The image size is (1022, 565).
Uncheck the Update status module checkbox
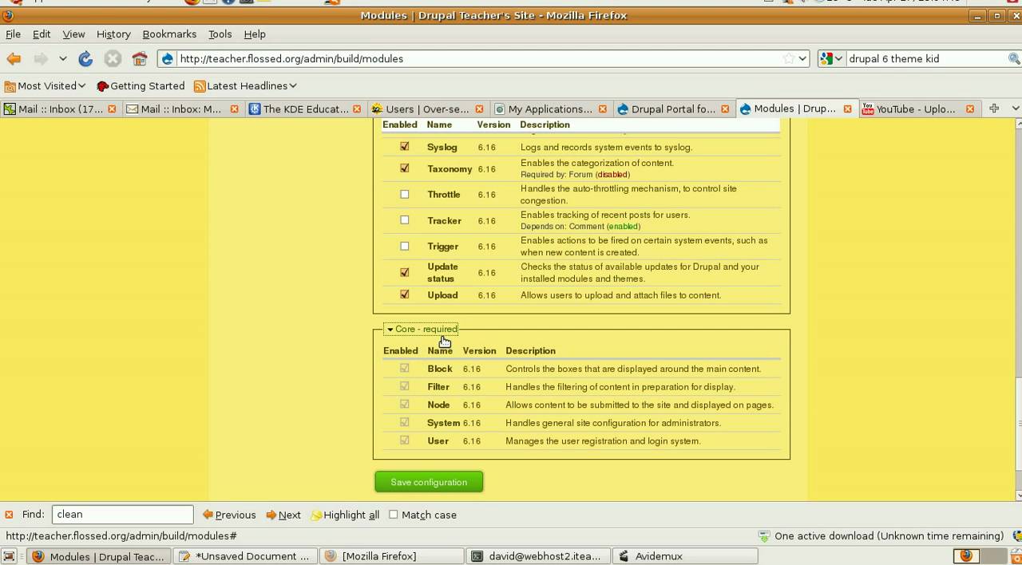point(405,272)
